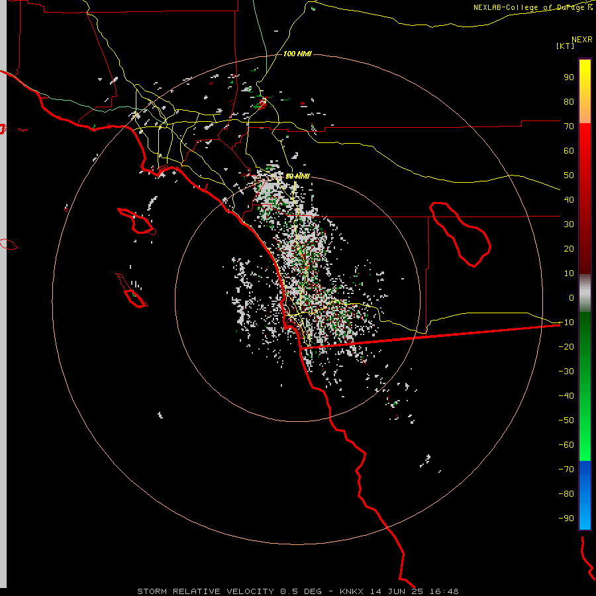
Task: Click the -90 value on the velocity scale
Action: (566, 518)
